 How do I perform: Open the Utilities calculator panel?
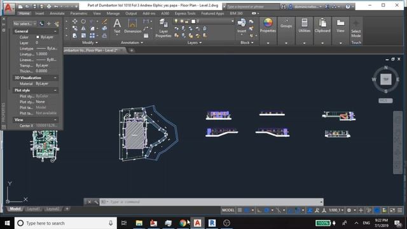tap(304, 23)
